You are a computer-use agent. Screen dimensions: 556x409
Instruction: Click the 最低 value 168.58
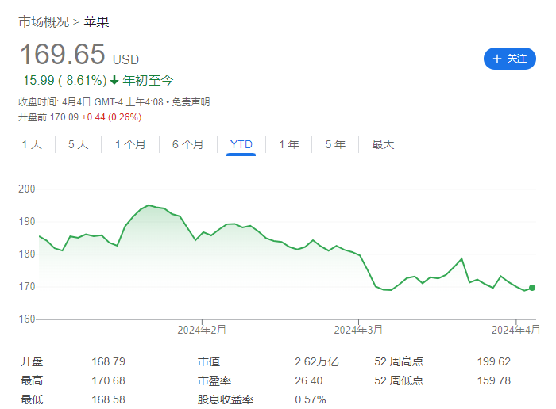[x=109, y=399]
